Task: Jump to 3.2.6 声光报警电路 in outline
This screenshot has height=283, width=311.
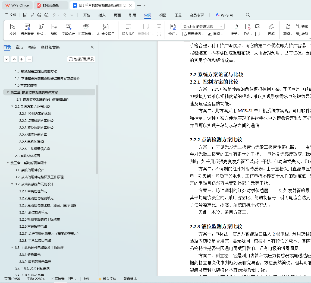Action: [x=33, y=227]
